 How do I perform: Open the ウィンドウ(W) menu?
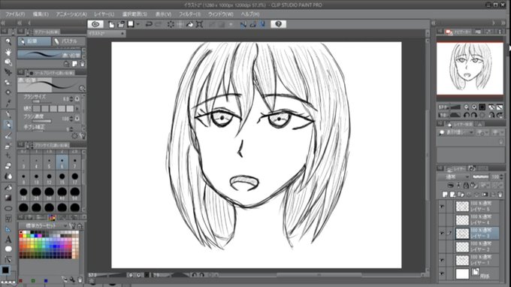coord(221,14)
